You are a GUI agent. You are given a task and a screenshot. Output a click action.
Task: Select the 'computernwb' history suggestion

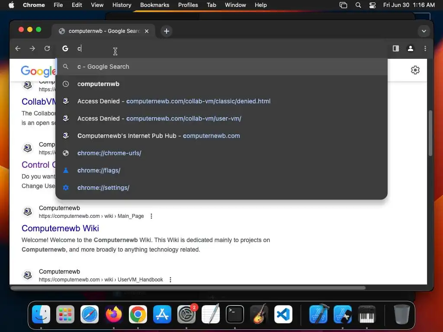[x=221, y=84]
